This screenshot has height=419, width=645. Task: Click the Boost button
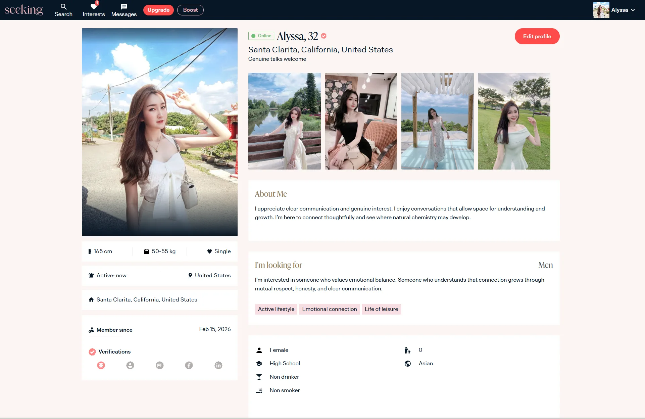pos(190,10)
